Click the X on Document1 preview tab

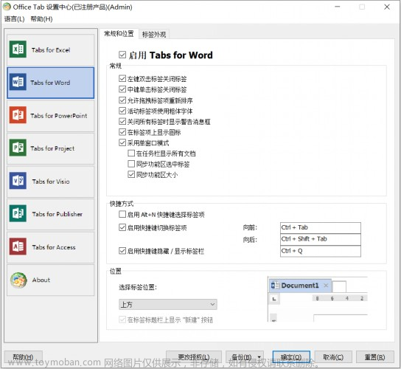coord(326,286)
